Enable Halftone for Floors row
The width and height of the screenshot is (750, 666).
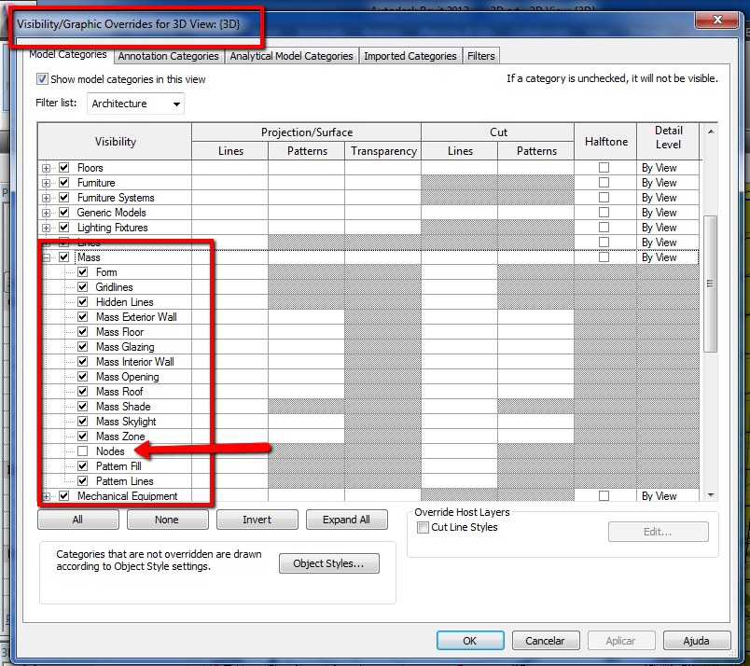pyautogui.click(x=604, y=168)
